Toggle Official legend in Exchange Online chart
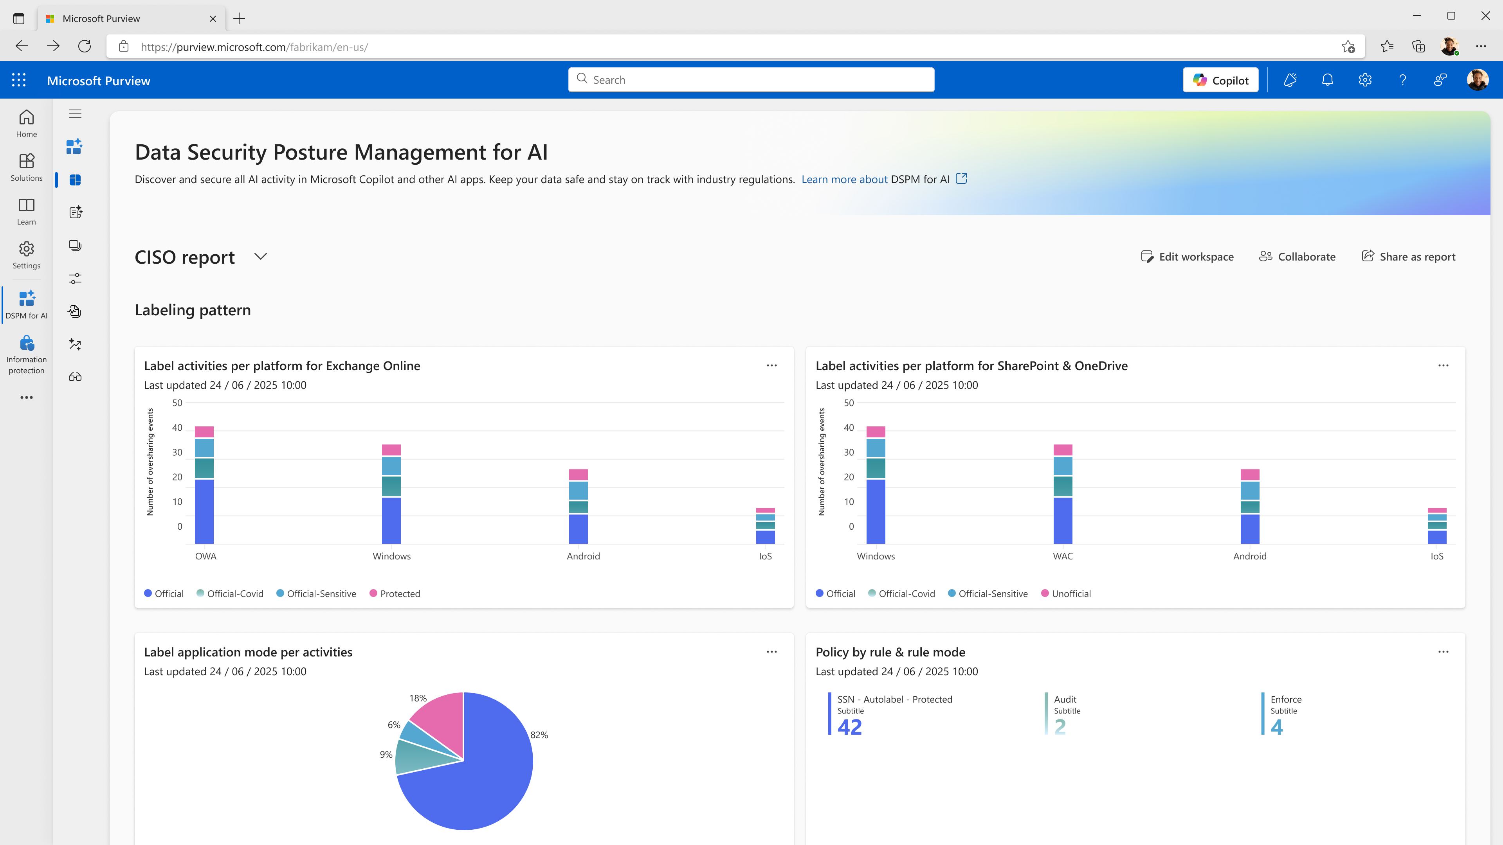The width and height of the screenshot is (1503, 845). pyautogui.click(x=164, y=594)
